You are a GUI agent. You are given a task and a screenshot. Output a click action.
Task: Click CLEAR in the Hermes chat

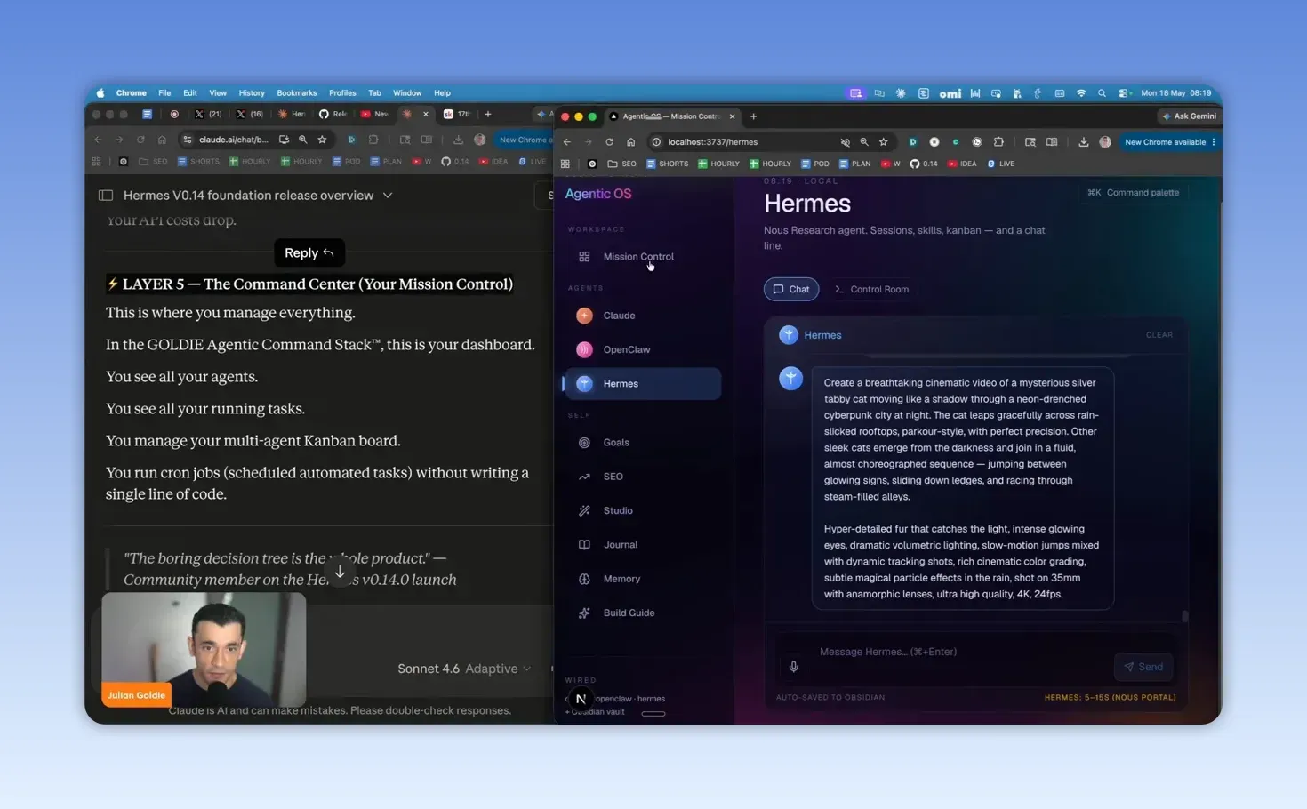tap(1159, 335)
